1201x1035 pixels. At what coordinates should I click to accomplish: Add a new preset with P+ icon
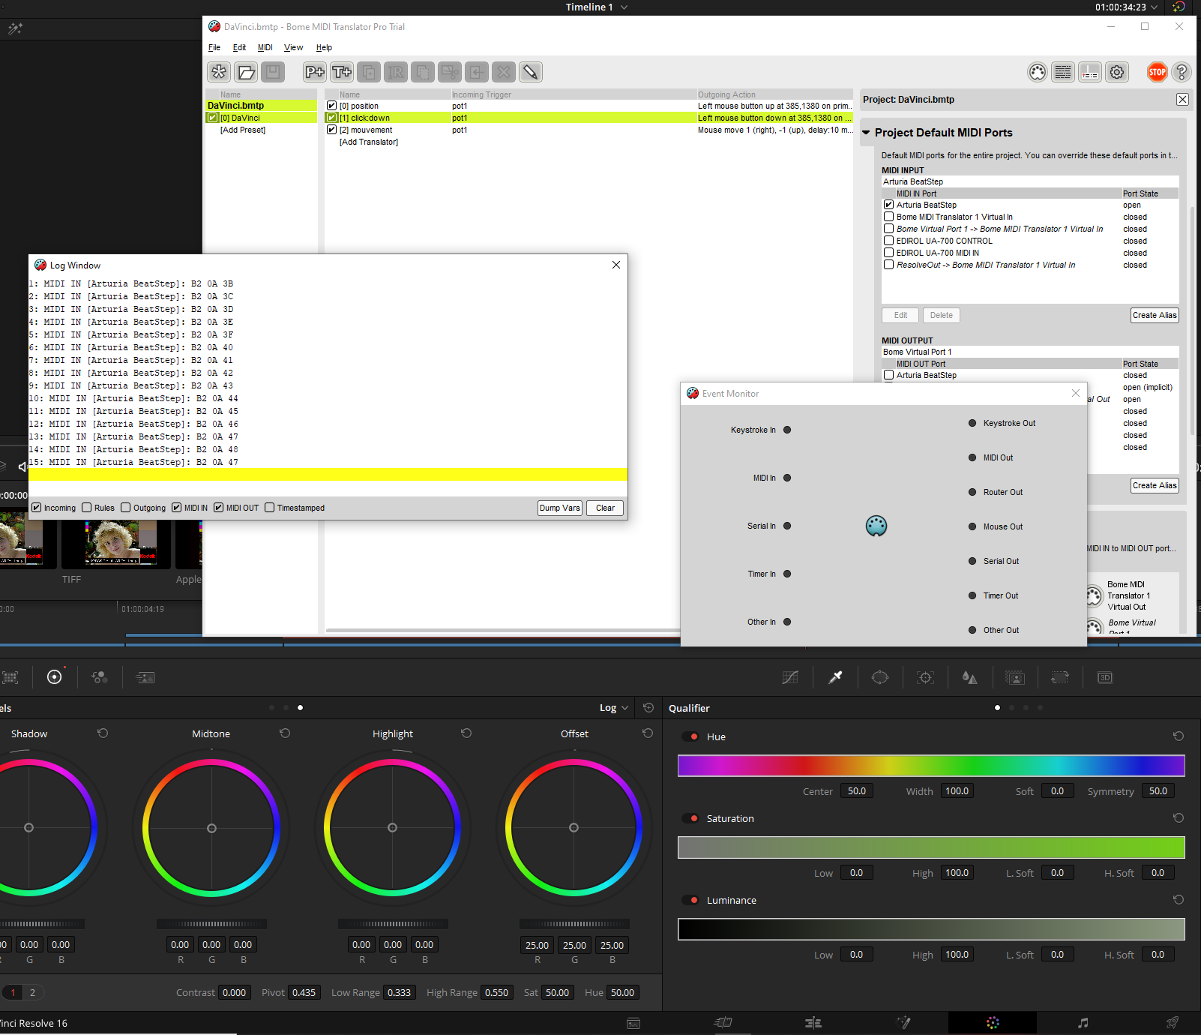[315, 72]
